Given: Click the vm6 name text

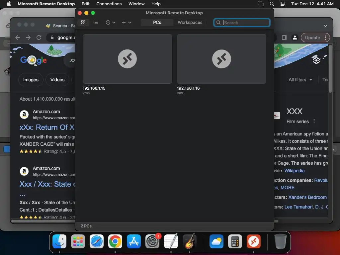Looking at the screenshot, I should [181, 93].
